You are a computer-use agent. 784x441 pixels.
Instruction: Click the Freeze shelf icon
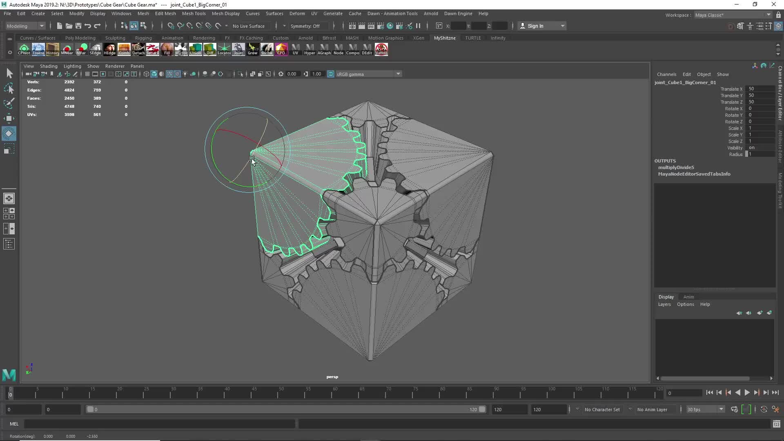pos(38,49)
